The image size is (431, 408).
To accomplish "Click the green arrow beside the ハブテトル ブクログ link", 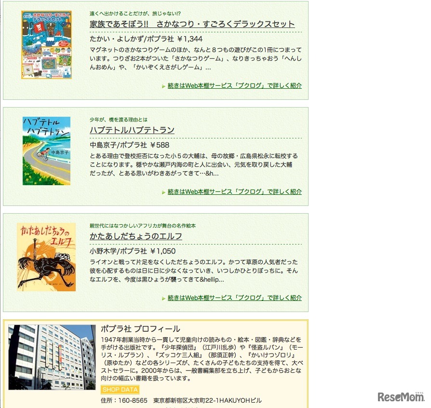I will pyautogui.click(x=163, y=192).
